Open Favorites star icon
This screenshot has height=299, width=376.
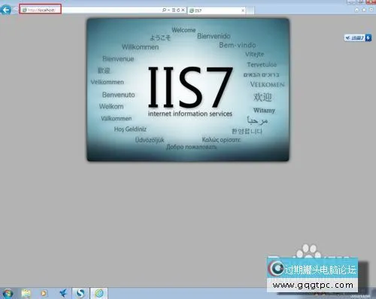tap(364, 10)
